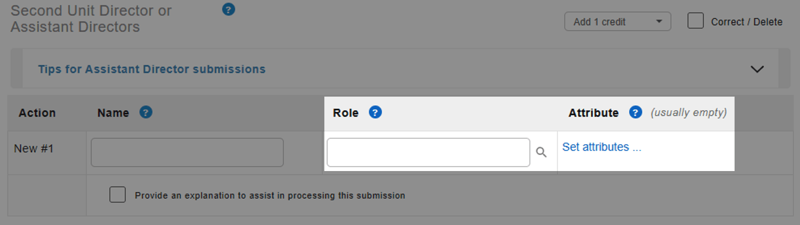Expand tips panel using the chevron arrow
Image resolution: width=800 pixels, height=225 pixels.
click(757, 69)
